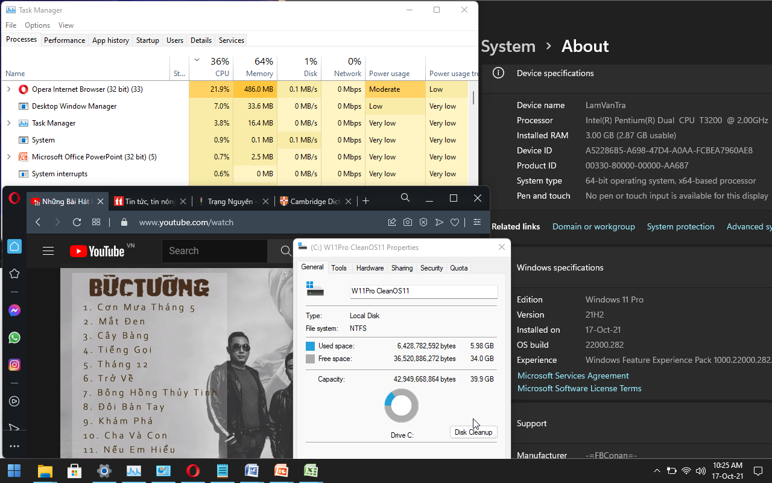The image size is (772, 483).
Task: Go back in Opera browser
Action: tap(38, 222)
